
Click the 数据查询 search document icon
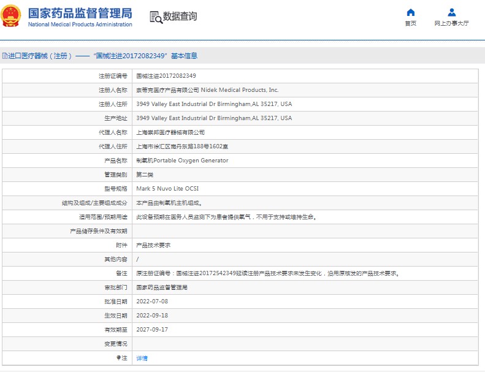(156, 17)
